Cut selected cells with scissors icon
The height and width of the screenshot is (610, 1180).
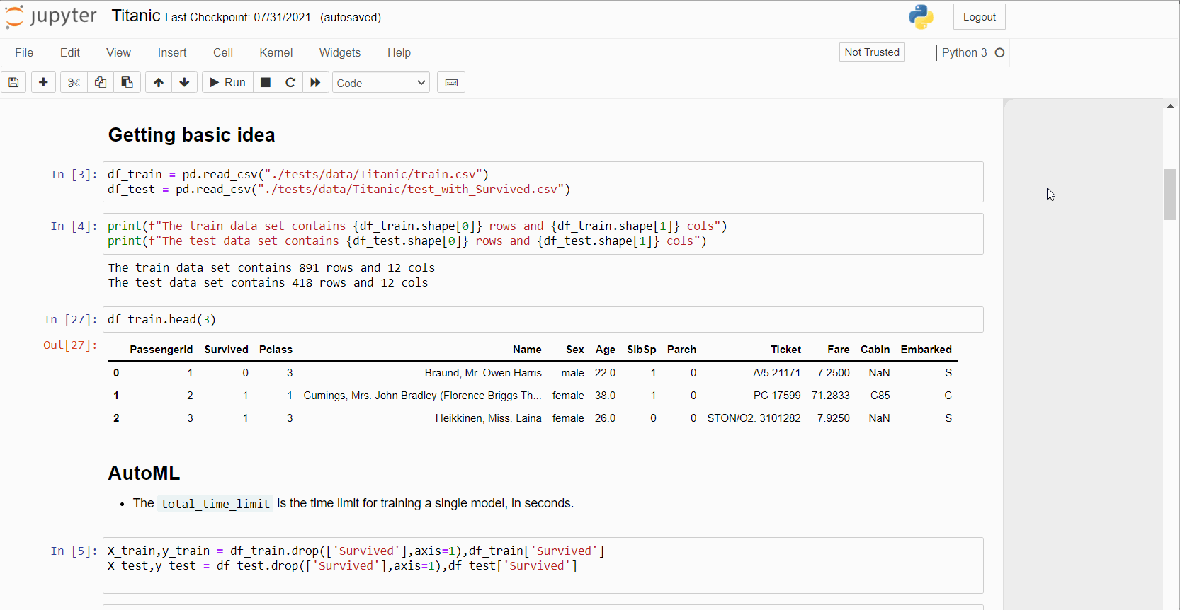click(x=74, y=83)
